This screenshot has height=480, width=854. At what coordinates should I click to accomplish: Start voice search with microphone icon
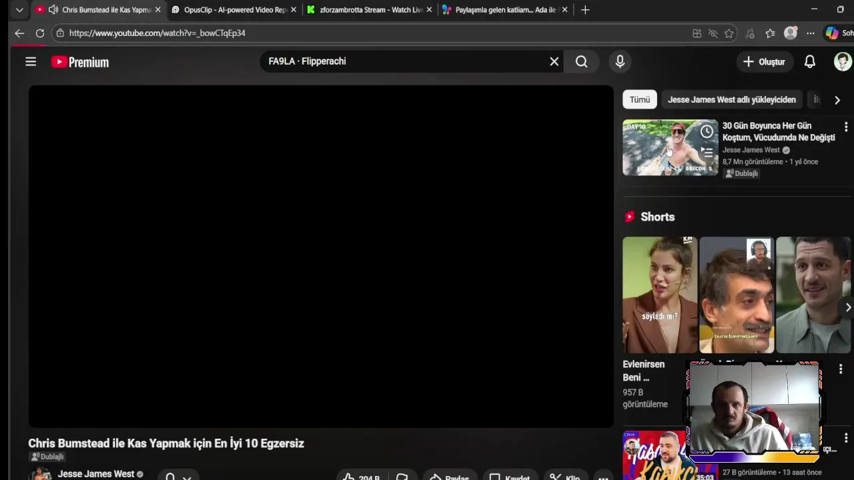pos(620,61)
